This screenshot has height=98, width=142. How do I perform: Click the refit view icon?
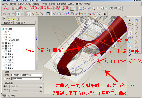[102, 8]
